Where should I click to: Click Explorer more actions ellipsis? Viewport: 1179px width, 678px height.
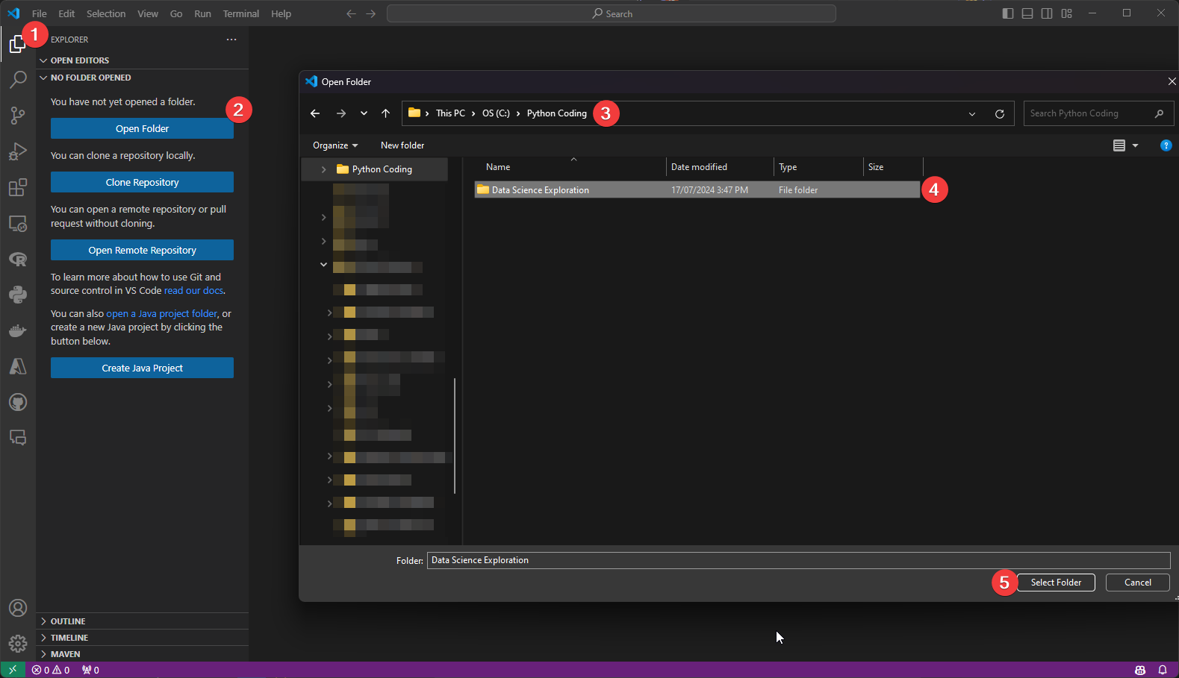pyautogui.click(x=231, y=40)
